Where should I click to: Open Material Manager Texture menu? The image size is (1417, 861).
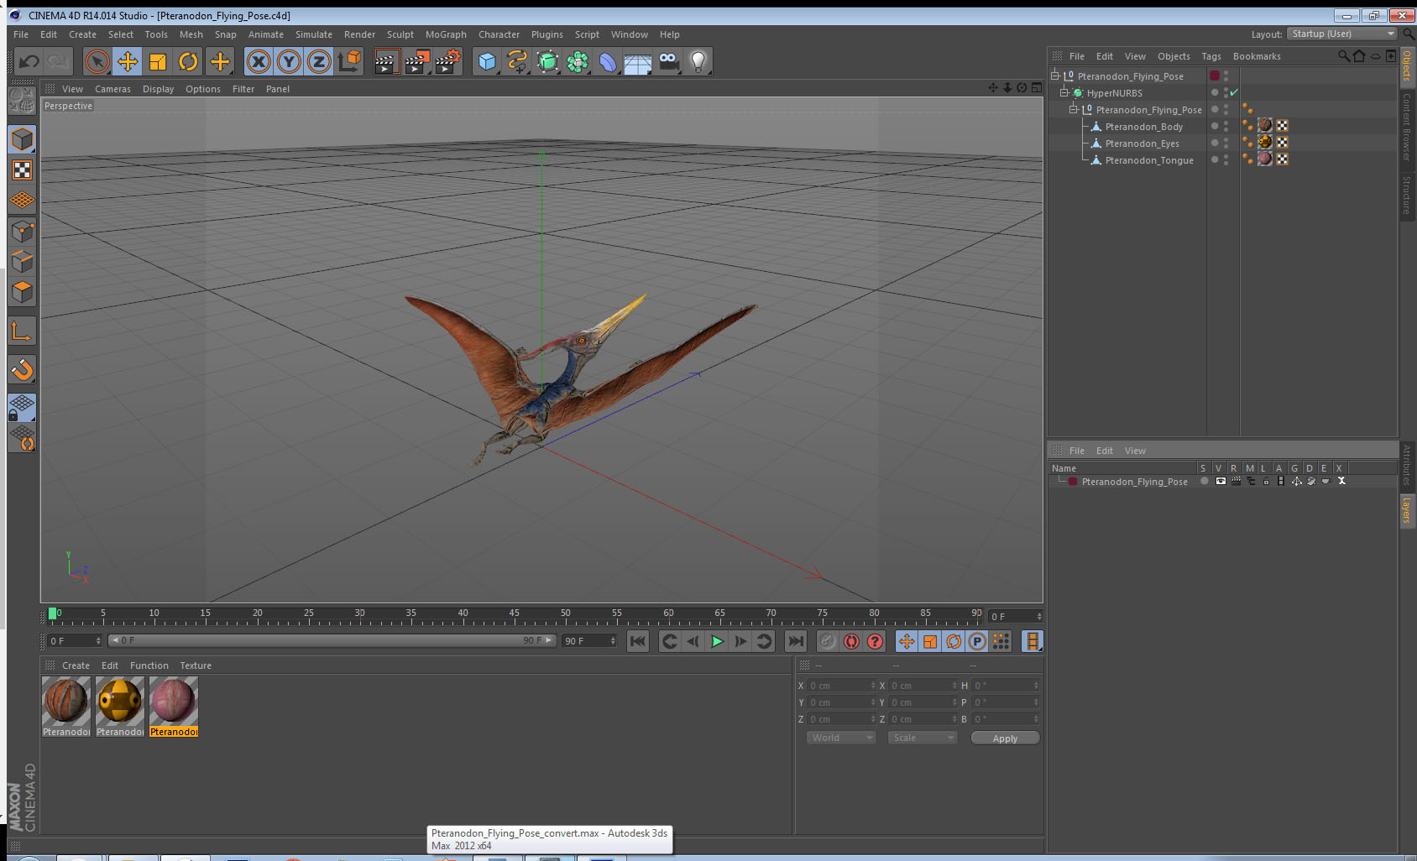(196, 665)
